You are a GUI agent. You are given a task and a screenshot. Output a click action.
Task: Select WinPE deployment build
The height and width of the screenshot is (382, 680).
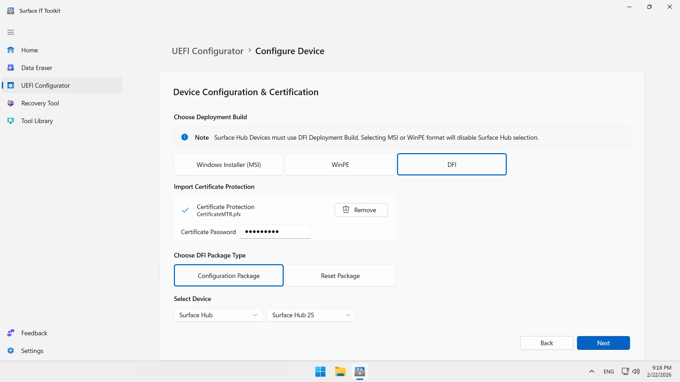(340, 164)
